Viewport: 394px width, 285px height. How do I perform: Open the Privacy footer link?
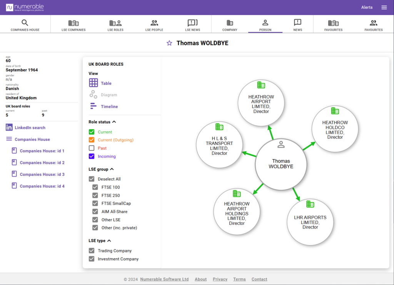coord(220,279)
